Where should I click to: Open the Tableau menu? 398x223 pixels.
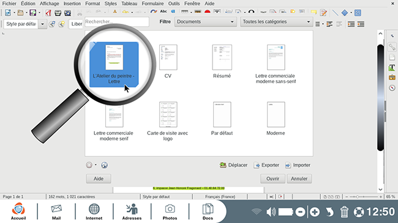point(129,4)
